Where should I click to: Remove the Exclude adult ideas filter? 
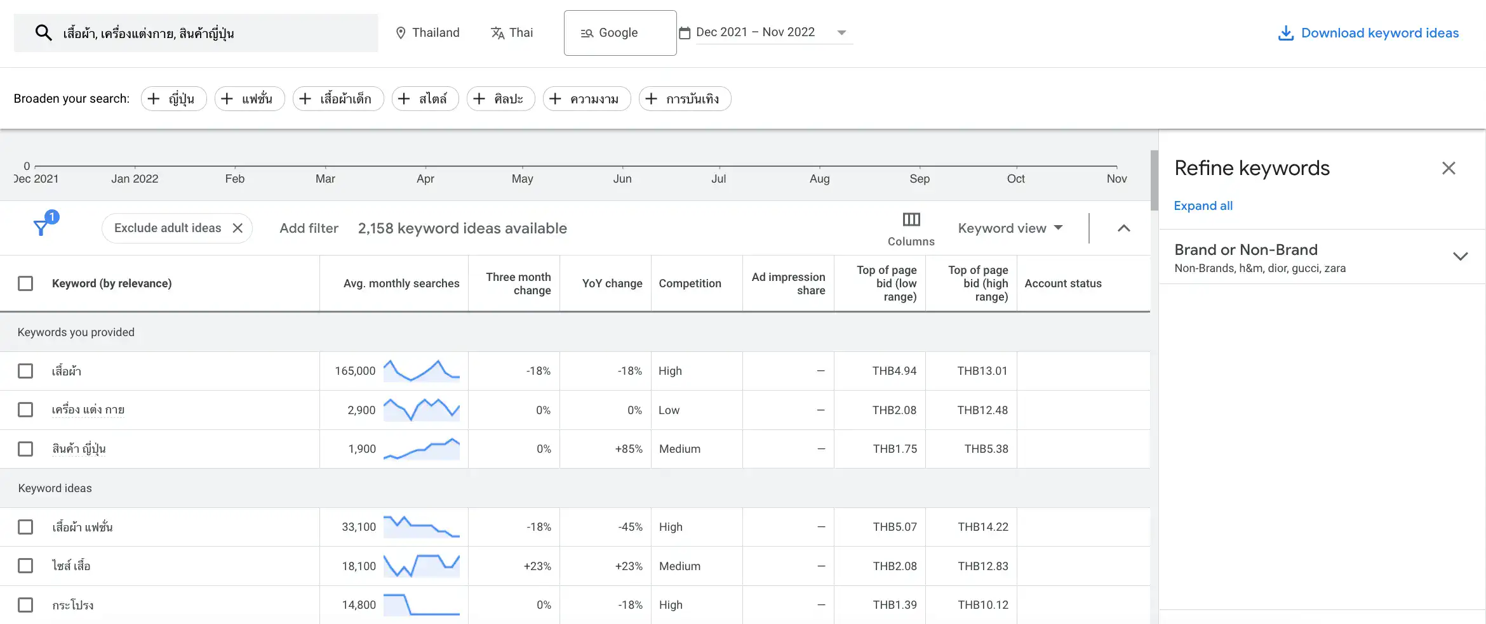pyautogui.click(x=238, y=228)
